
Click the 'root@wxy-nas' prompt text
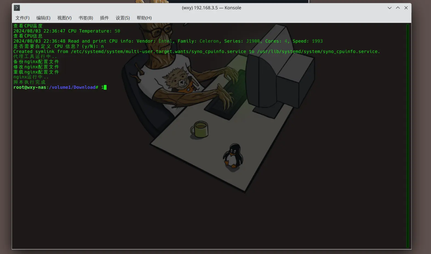pos(30,87)
